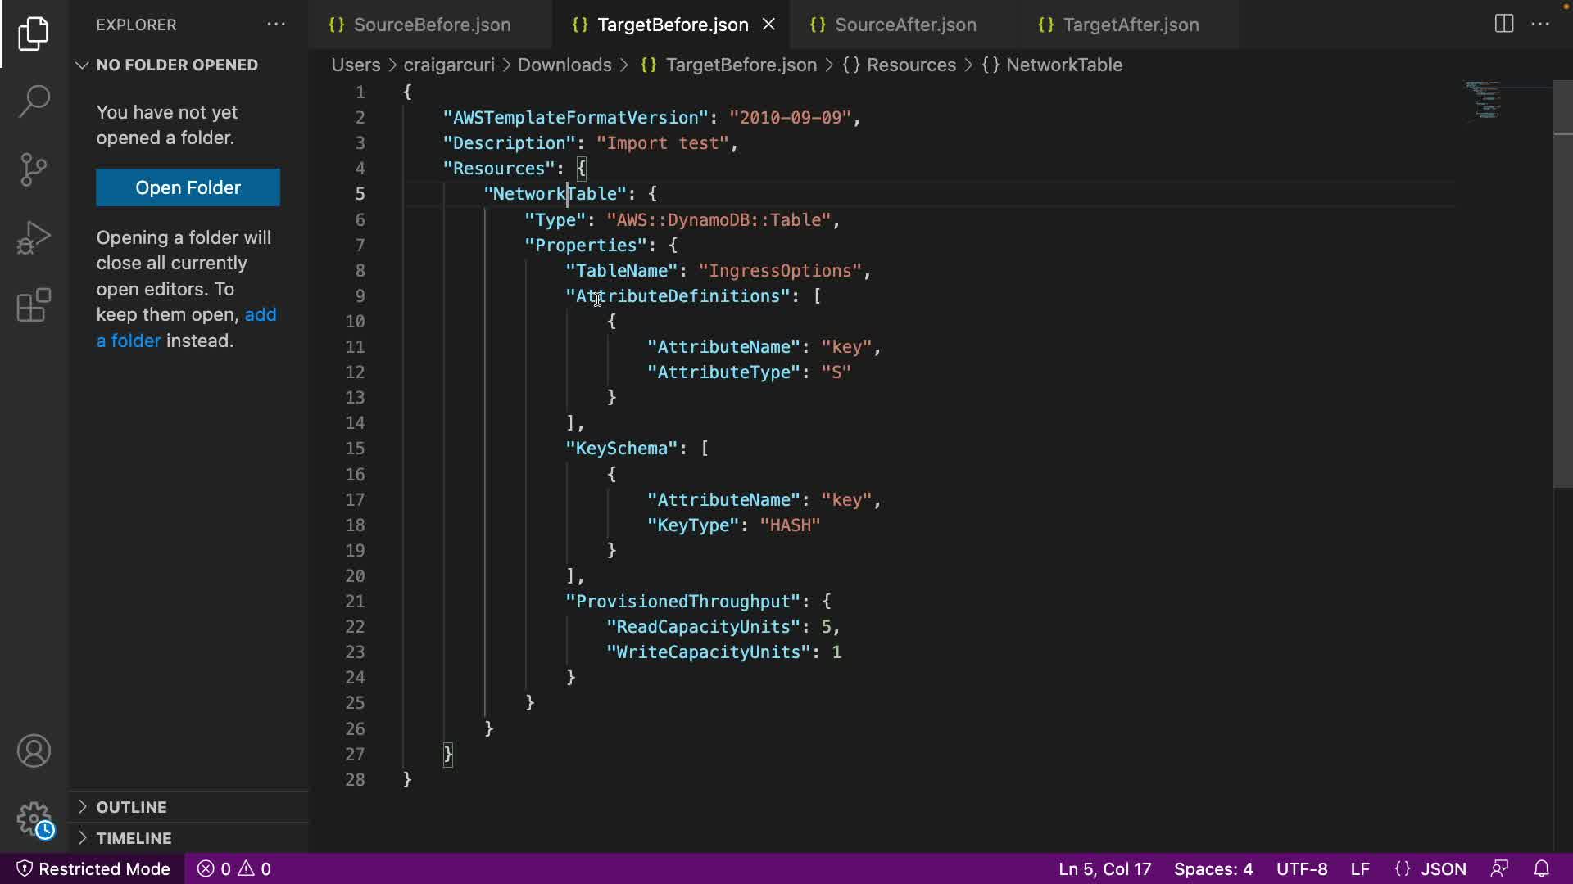The image size is (1573, 884).
Task: Expand the TIMELINE section
Action: (134, 838)
